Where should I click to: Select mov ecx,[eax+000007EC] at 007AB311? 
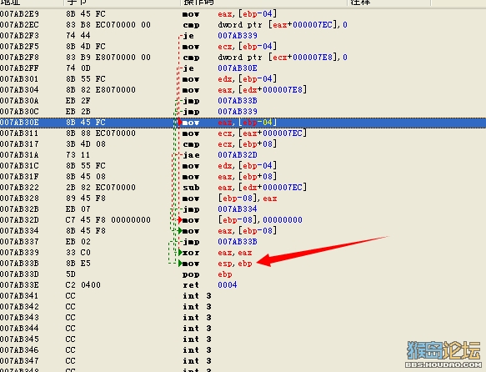(x=244, y=133)
